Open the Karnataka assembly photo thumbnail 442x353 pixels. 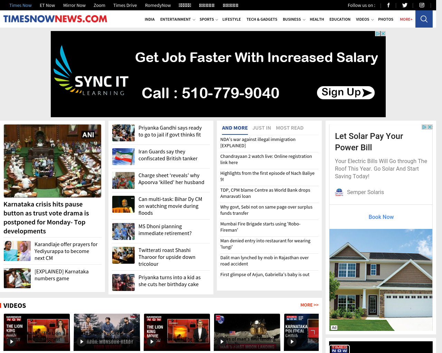[52, 161]
